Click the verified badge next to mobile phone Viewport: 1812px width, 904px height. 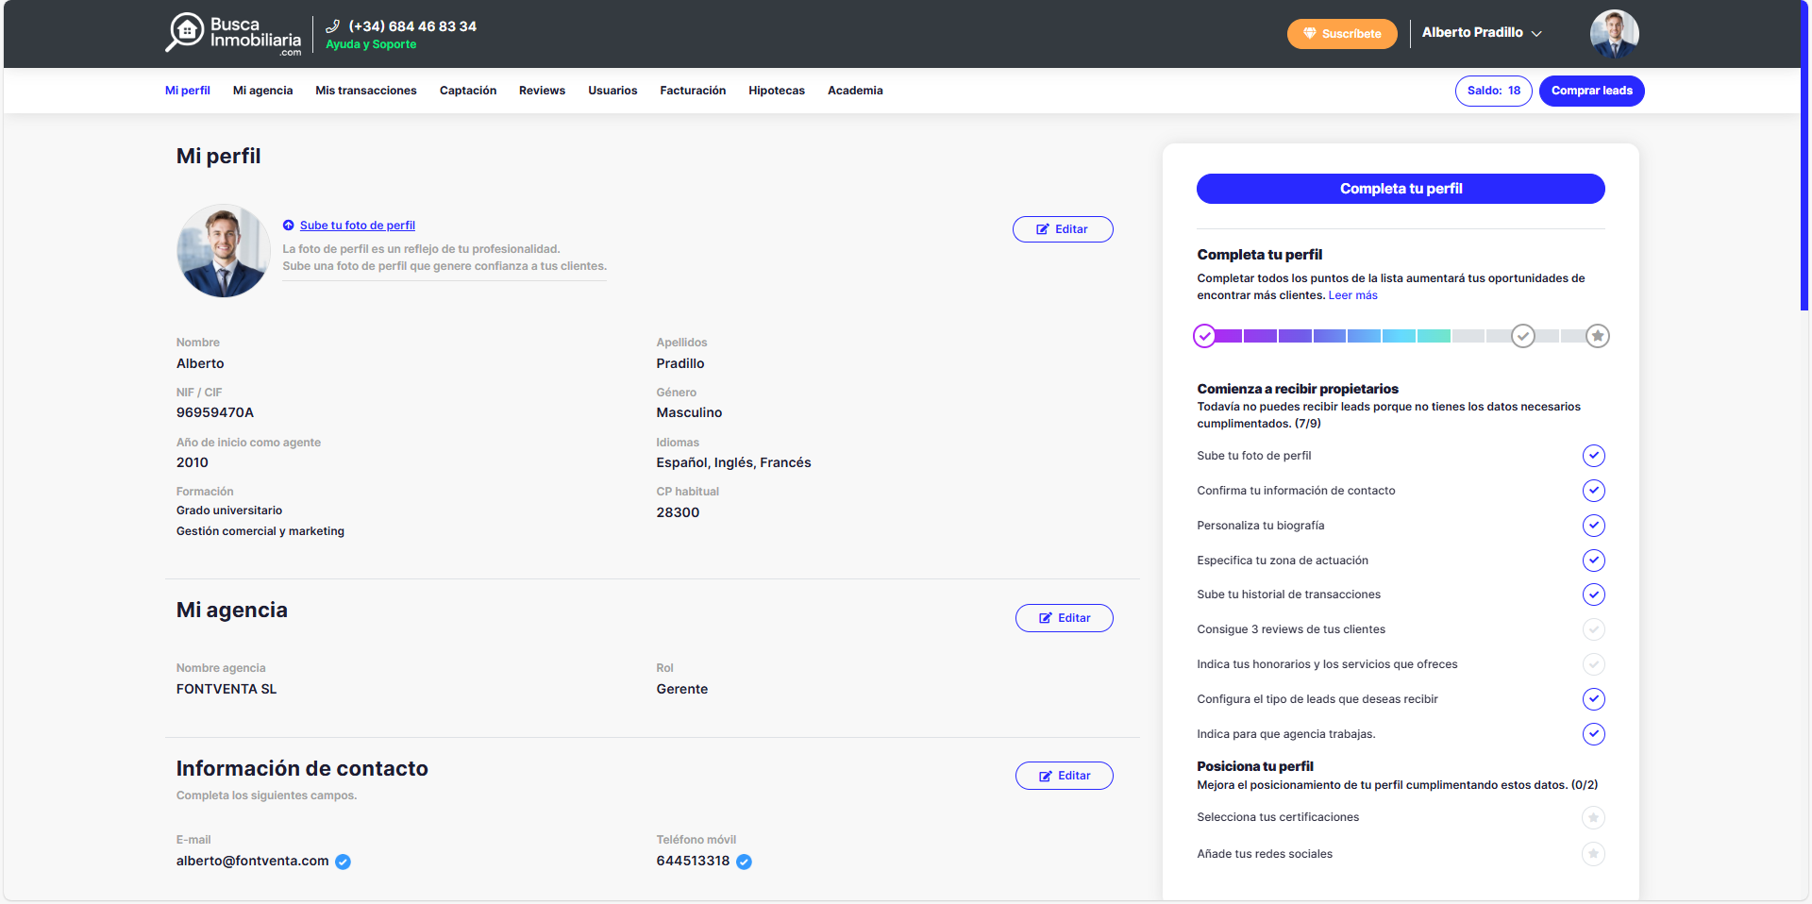(x=744, y=862)
